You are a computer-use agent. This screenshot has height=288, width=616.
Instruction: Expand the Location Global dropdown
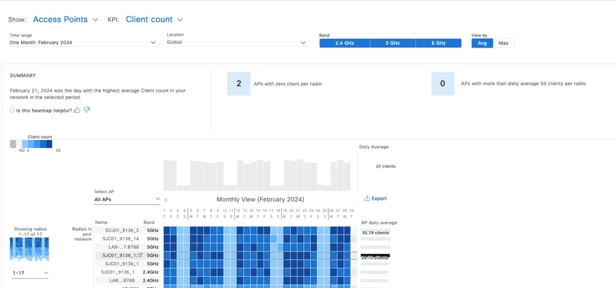pyautogui.click(x=237, y=43)
